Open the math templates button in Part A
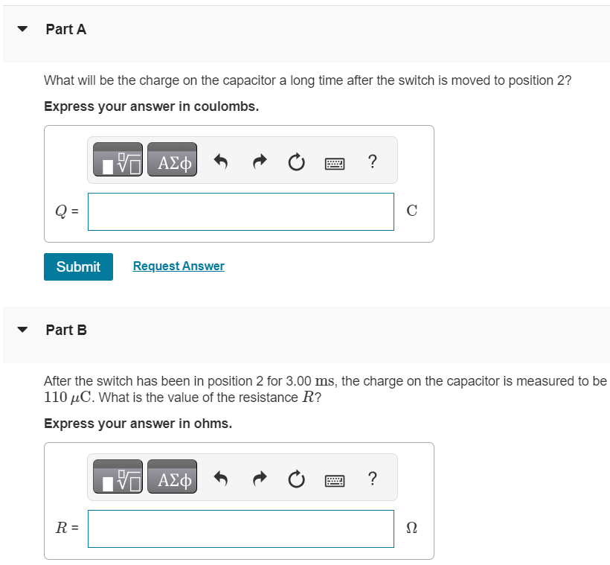 pos(118,159)
